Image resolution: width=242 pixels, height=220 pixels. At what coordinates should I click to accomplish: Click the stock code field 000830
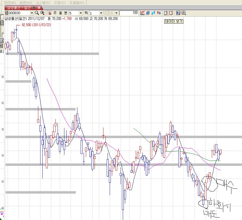pyautogui.click(x=19, y=13)
